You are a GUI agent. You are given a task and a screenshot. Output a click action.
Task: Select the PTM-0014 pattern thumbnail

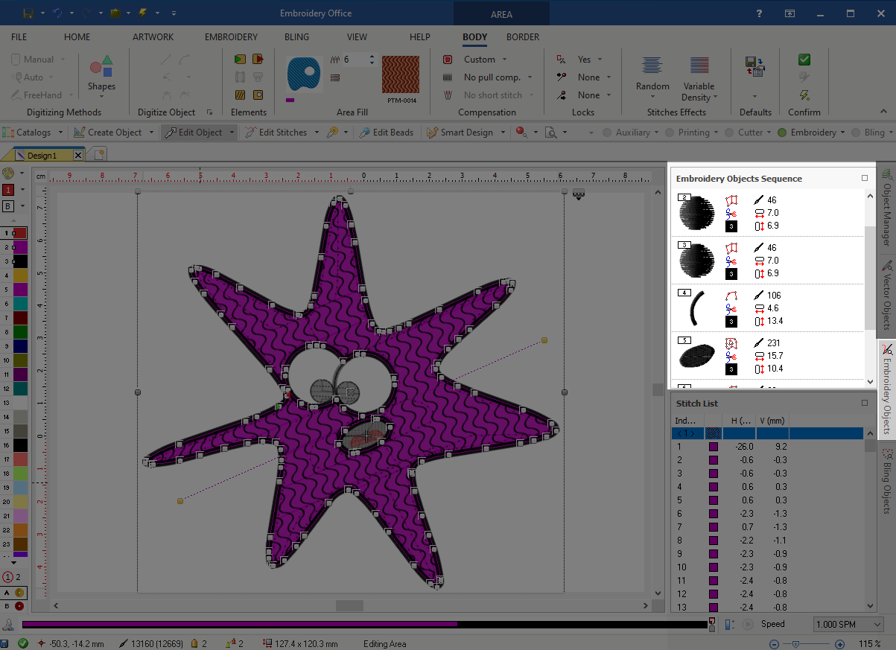click(x=401, y=74)
